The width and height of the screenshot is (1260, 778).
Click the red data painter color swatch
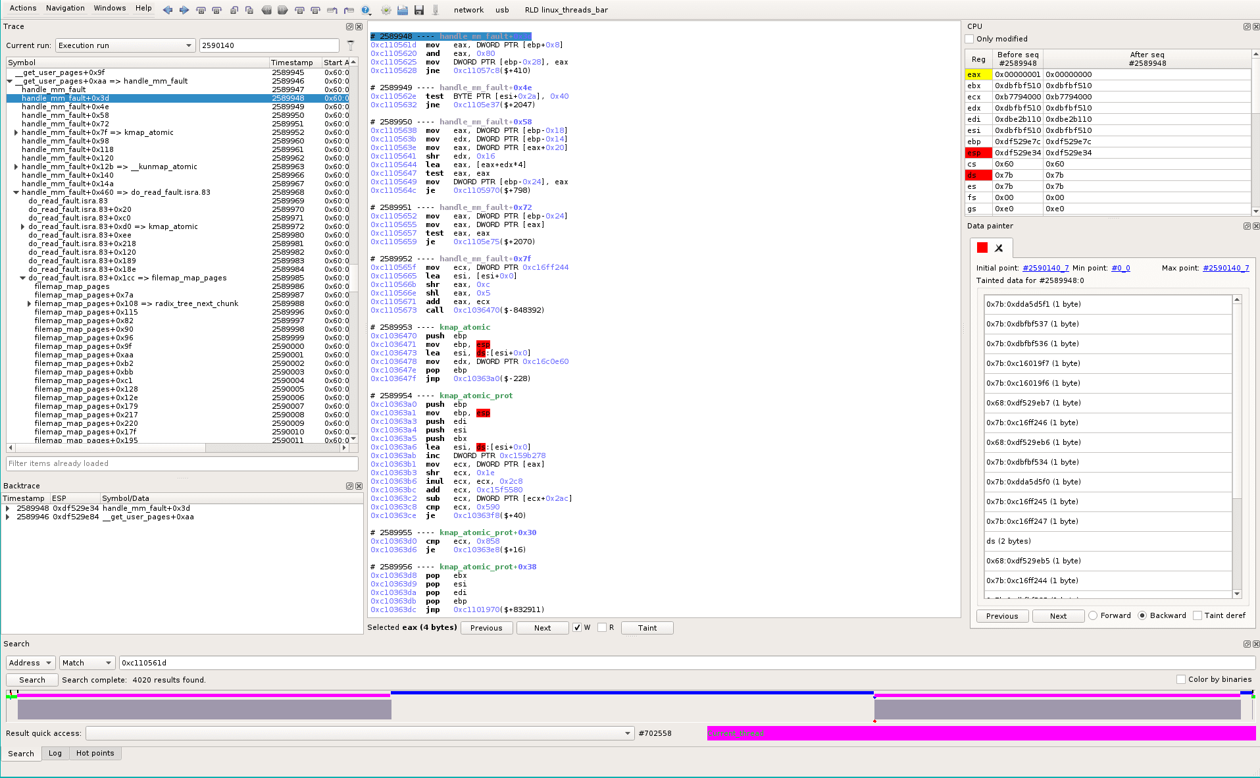(981, 248)
